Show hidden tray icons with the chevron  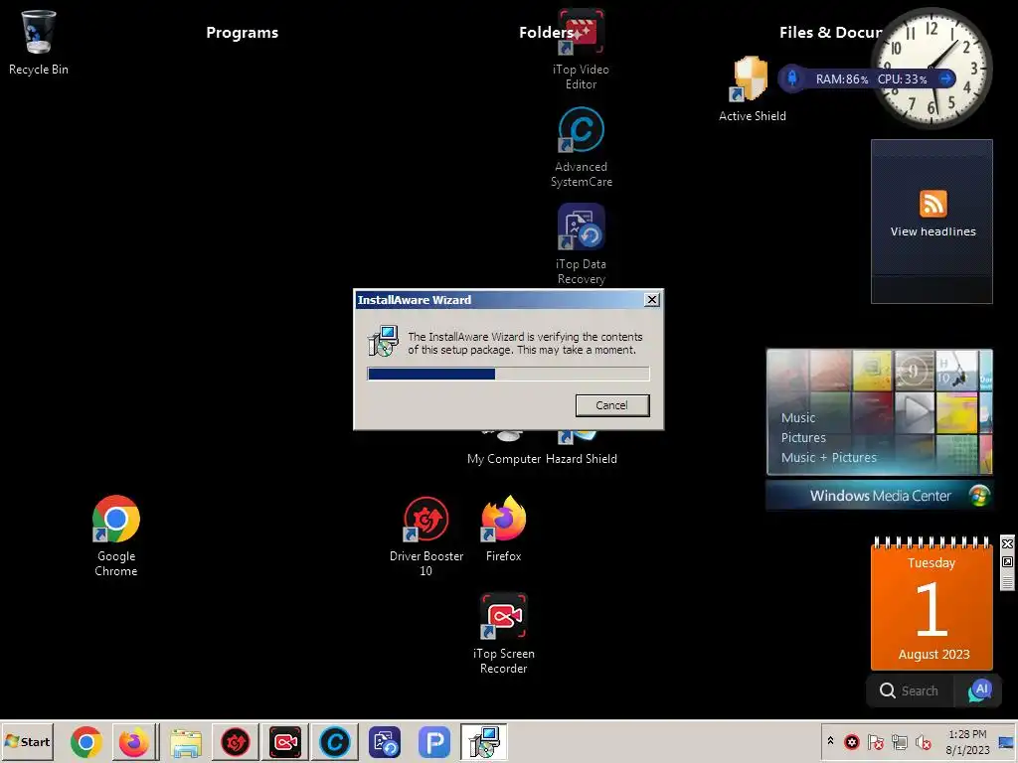(x=830, y=740)
